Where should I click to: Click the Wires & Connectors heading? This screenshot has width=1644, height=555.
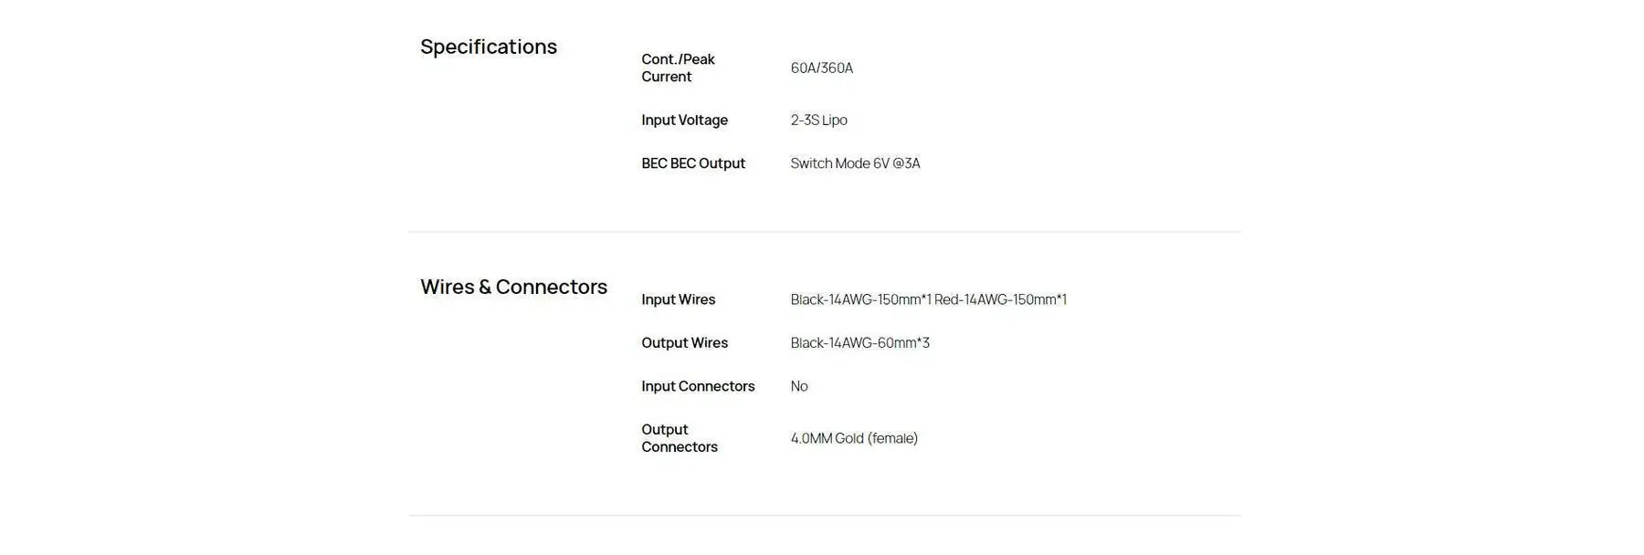[513, 287]
